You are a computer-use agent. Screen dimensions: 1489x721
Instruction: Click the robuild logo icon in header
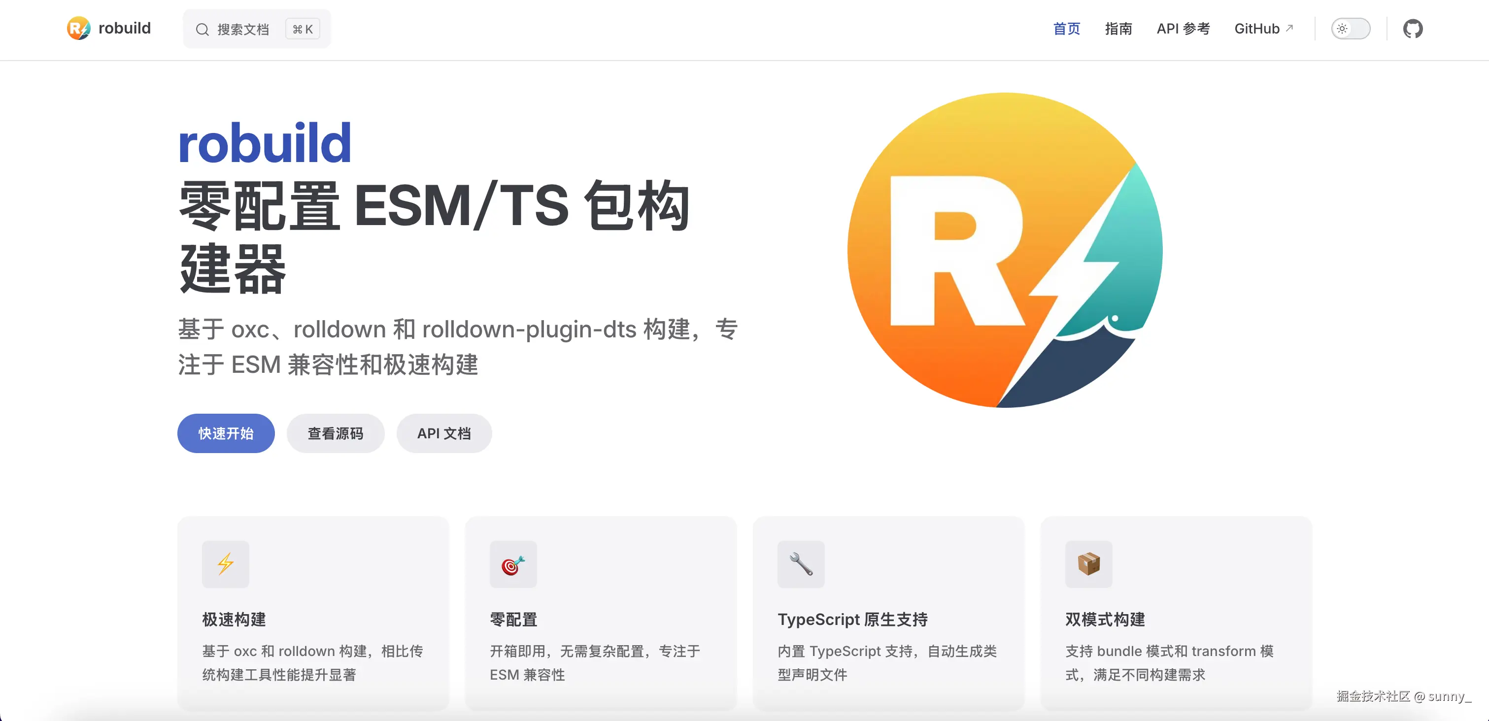coord(79,28)
